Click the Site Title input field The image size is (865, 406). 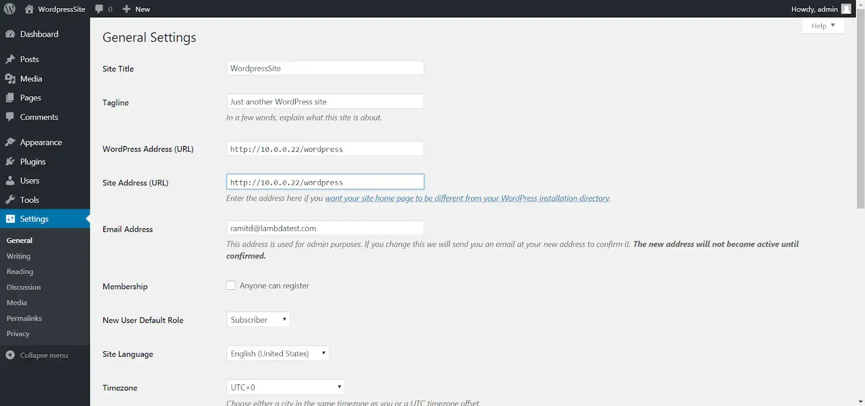click(x=325, y=68)
